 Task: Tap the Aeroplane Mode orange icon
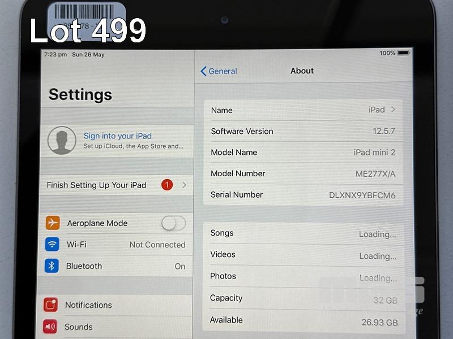pos(53,223)
